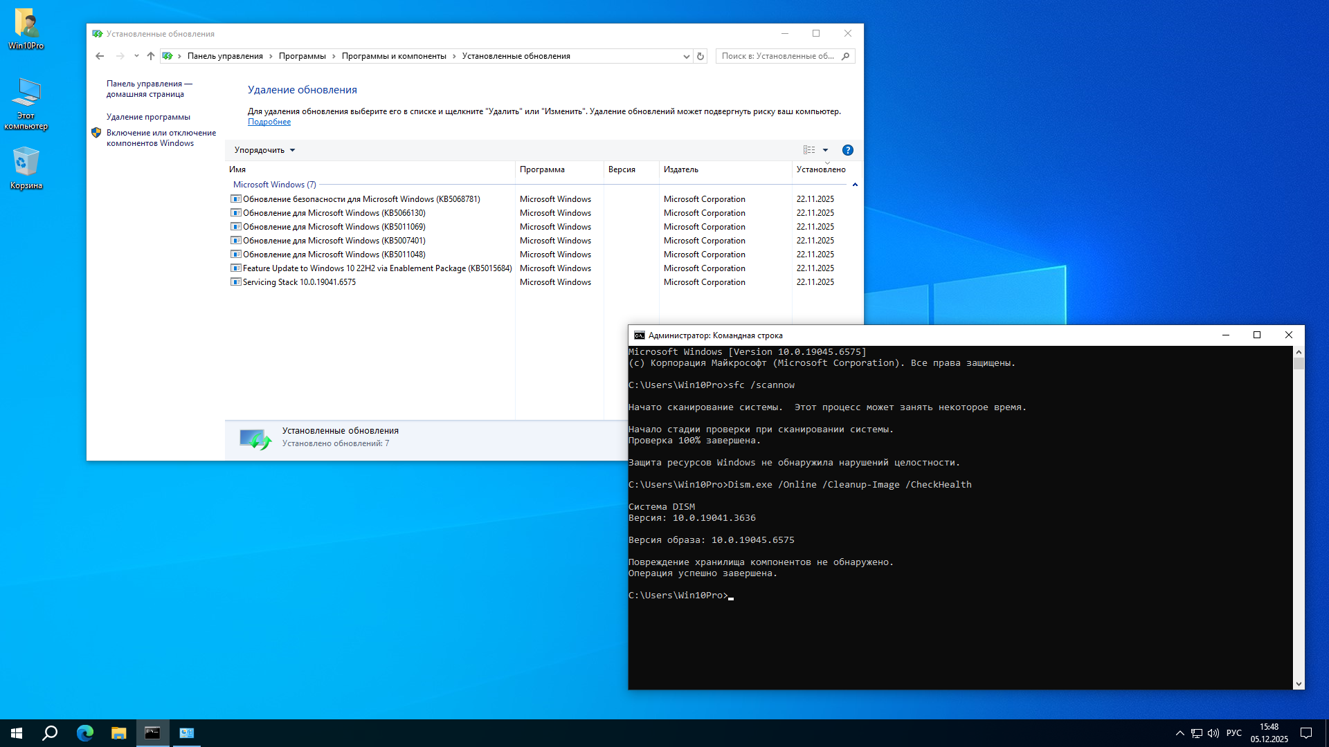Open Microsoft Edge from the taskbar
This screenshot has width=1329, height=747.
click(84, 733)
